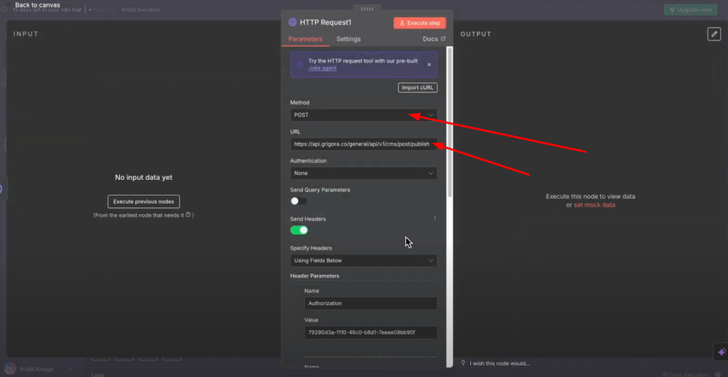Image resolution: width=728 pixels, height=377 pixels.
Task: Click Execute previous nodes button
Action: (144, 201)
